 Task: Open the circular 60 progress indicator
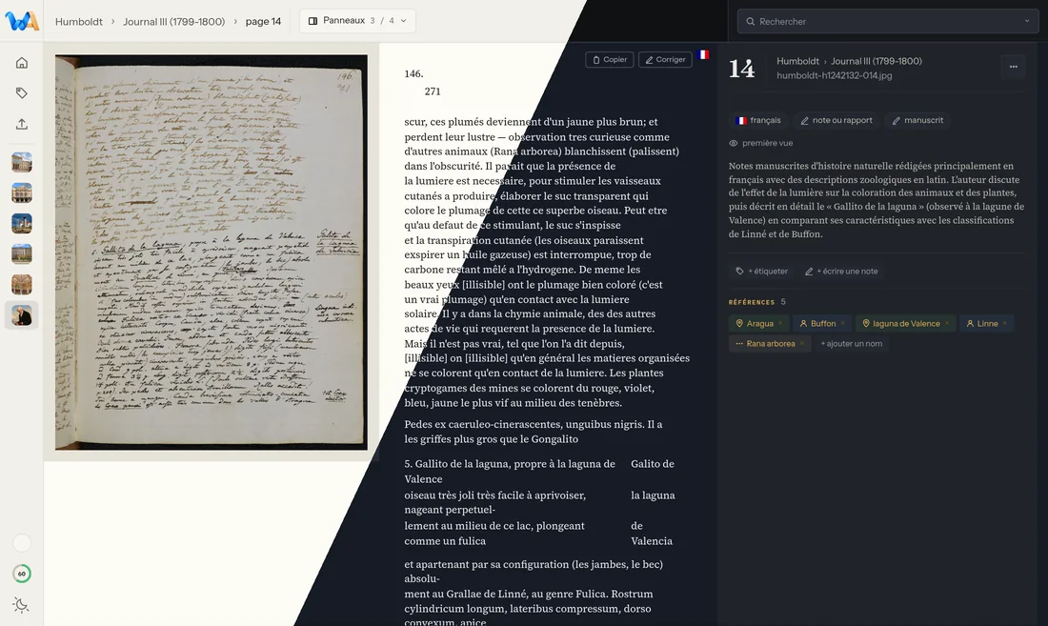(21, 574)
